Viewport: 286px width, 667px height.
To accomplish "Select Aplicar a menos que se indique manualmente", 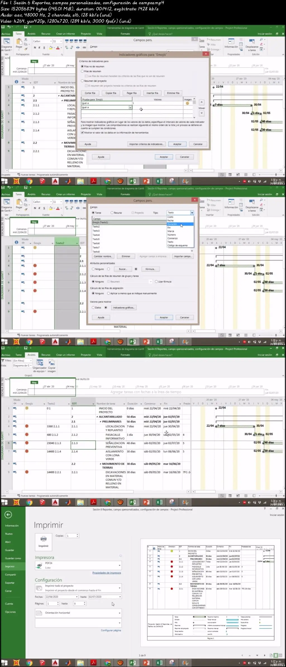I will coord(108,293).
